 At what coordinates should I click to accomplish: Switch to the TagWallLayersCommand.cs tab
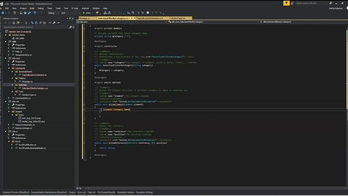tap(149, 18)
